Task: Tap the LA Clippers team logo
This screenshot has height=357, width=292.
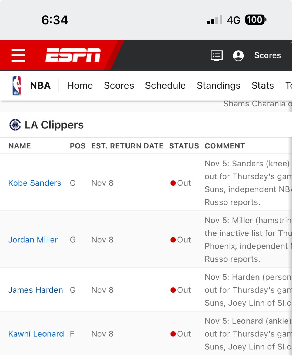Action: click(x=15, y=125)
